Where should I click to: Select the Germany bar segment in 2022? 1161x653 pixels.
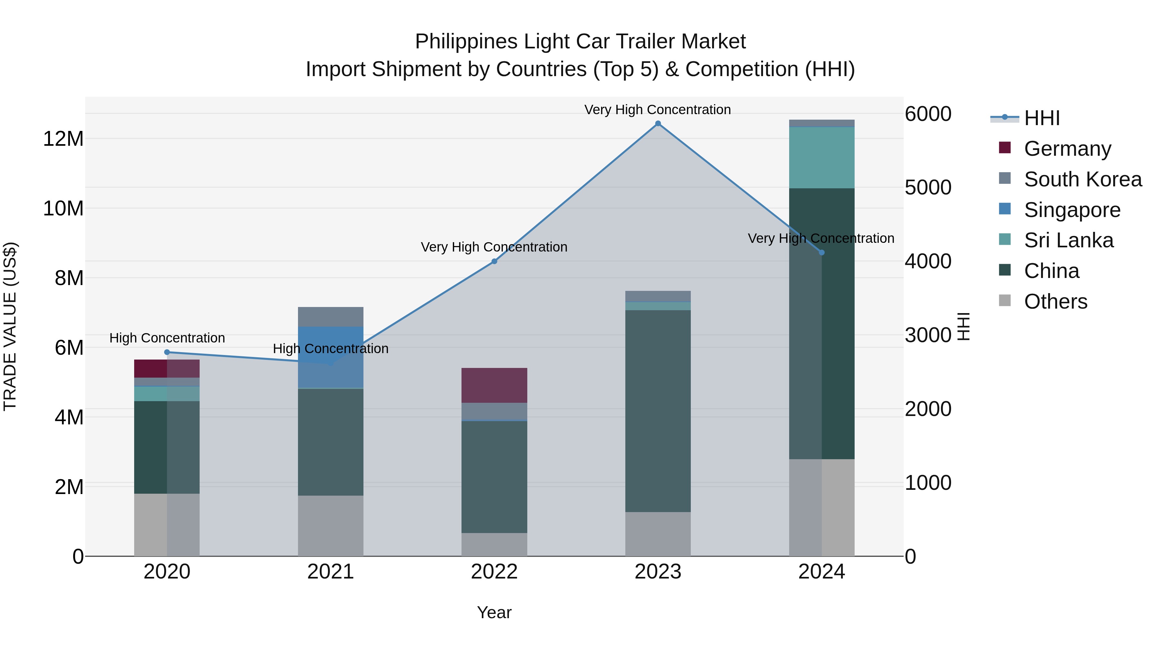494,385
